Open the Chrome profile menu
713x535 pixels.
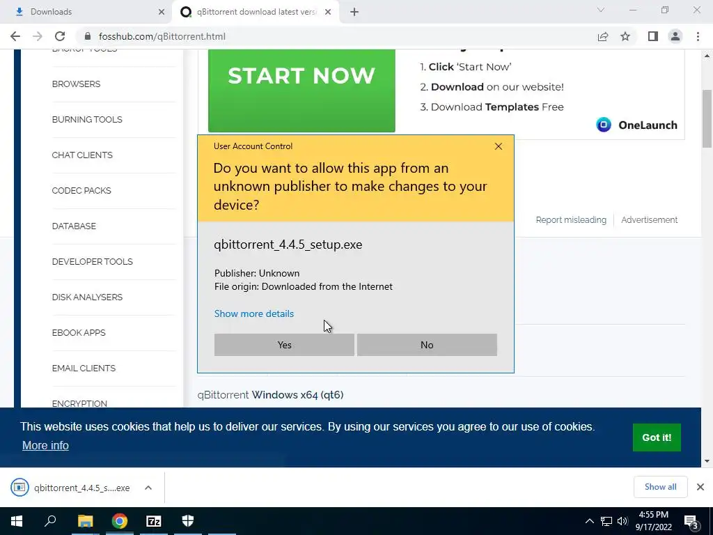[675, 36]
